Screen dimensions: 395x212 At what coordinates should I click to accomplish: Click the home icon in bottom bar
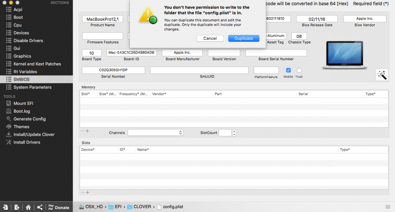[28, 207]
